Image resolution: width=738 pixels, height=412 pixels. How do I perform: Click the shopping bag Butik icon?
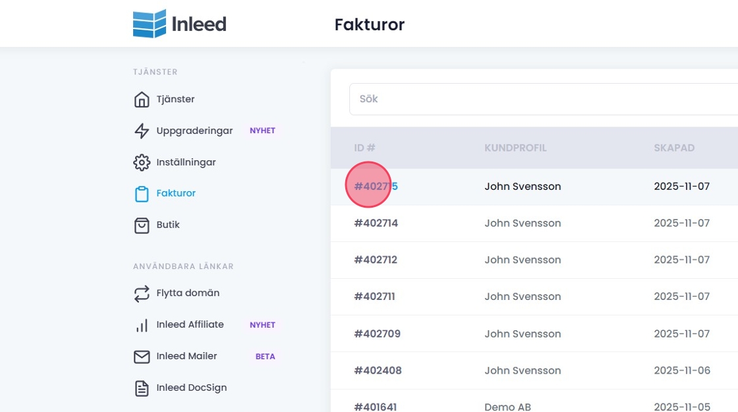click(x=142, y=225)
